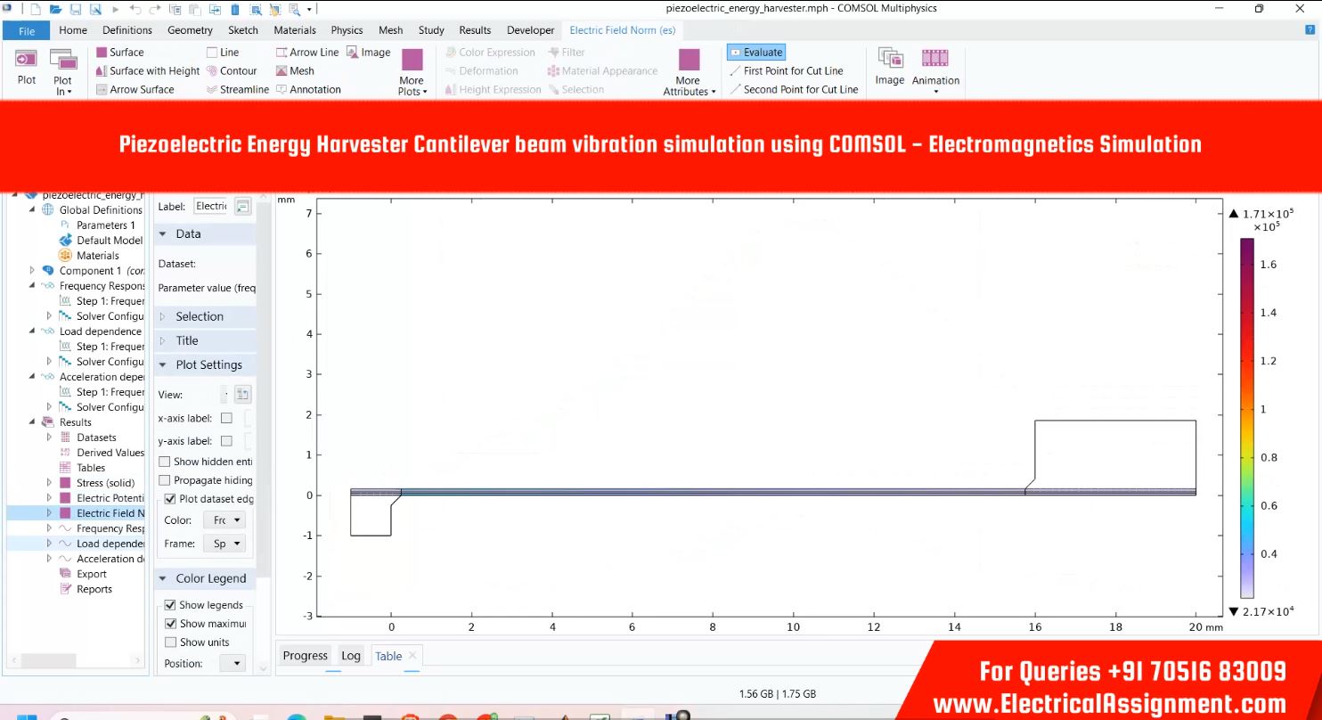Select Stress (solid) in the model tree
The width and height of the screenshot is (1322, 720).
(105, 483)
